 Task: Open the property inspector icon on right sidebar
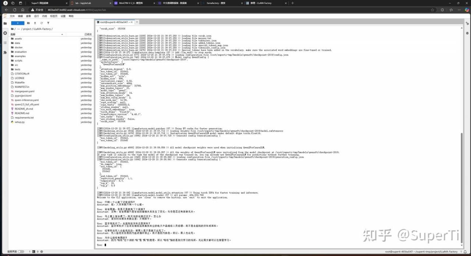tap(467, 23)
